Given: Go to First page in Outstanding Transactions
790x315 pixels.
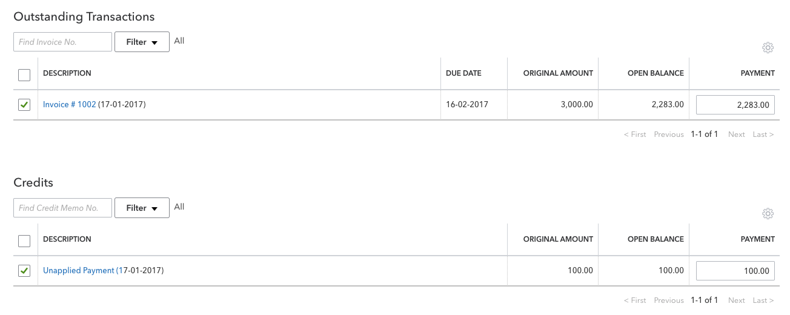Looking at the screenshot, I should [x=635, y=134].
